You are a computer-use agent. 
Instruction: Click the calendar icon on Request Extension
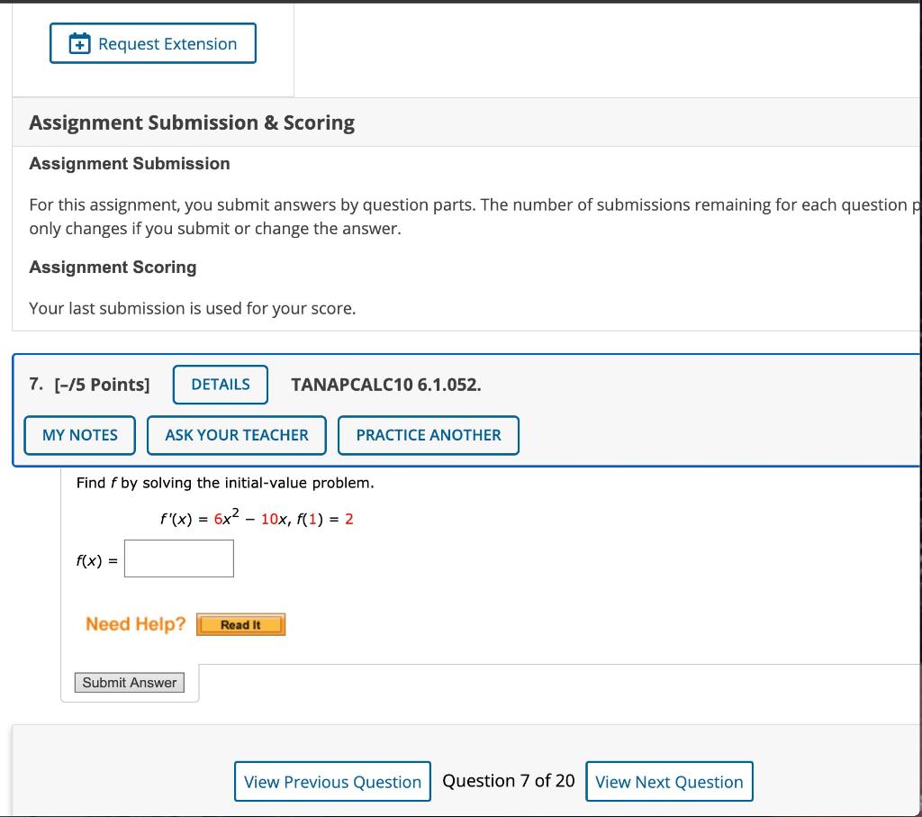pos(77,42)
